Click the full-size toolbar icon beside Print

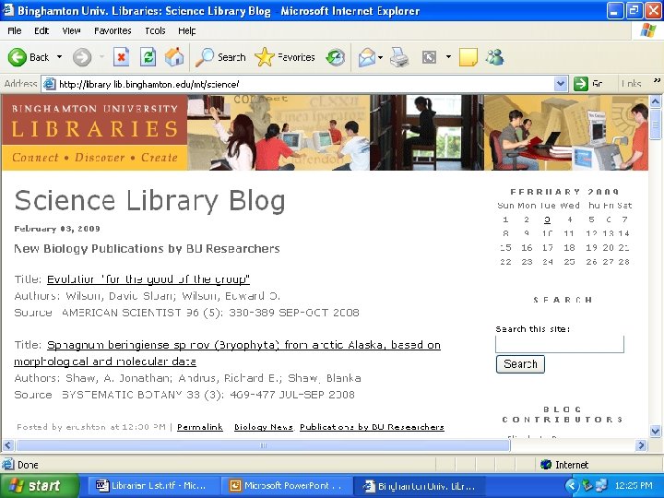[429, 57]
